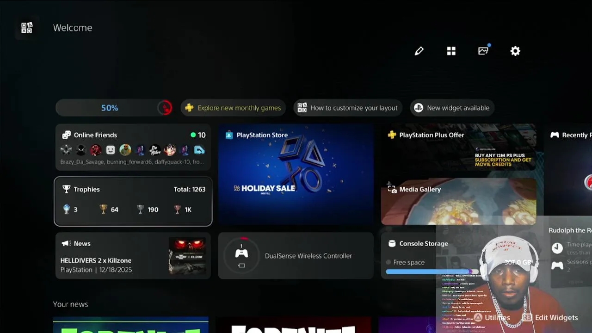Image resolution: width=592 pixels, height=333 pixels.
Task: Click the Your news section heading
Action: pos(70,304)
